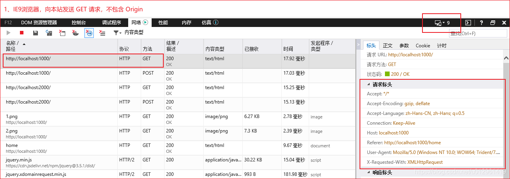The width and height of the screenshot is (510, 179).
Task: Select the Cookie details tab
Action: 423,46
